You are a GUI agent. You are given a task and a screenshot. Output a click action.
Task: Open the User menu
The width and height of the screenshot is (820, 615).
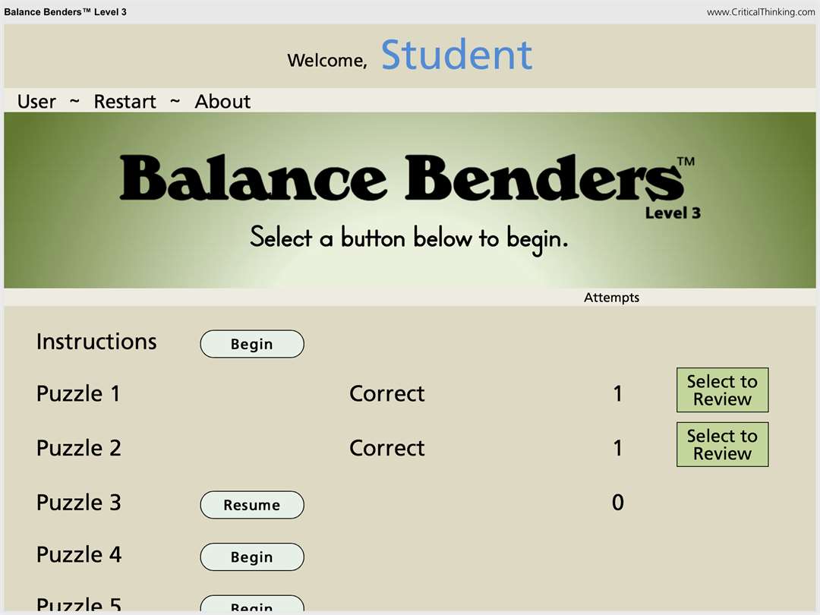36,101
